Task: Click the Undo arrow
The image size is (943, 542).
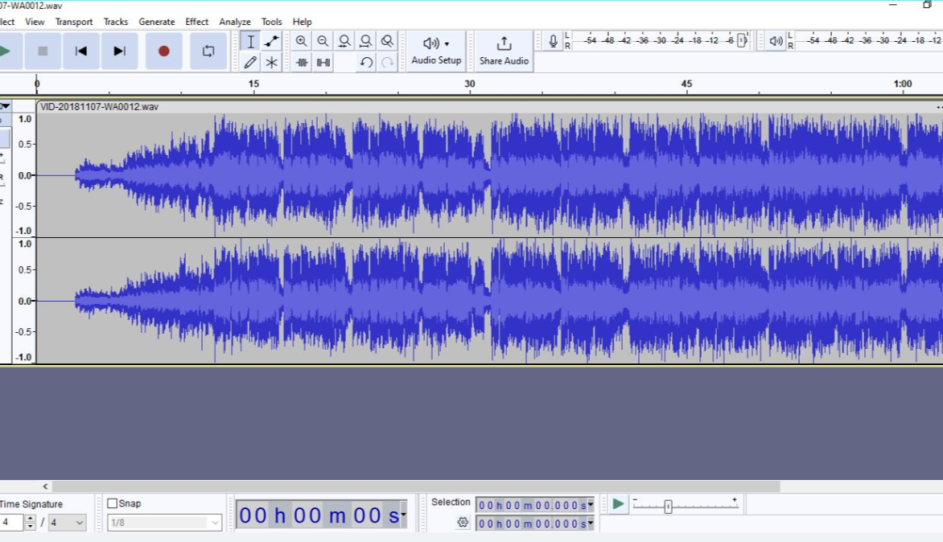Action: click(366, 63)
